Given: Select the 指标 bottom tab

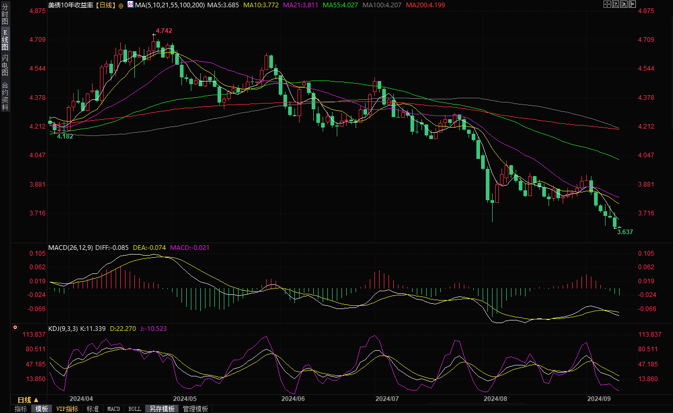Looking at the screenshot, I should coord(21,409).
